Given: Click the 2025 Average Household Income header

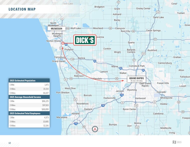Looking at the screenshot, I should [x=29, y=97].
